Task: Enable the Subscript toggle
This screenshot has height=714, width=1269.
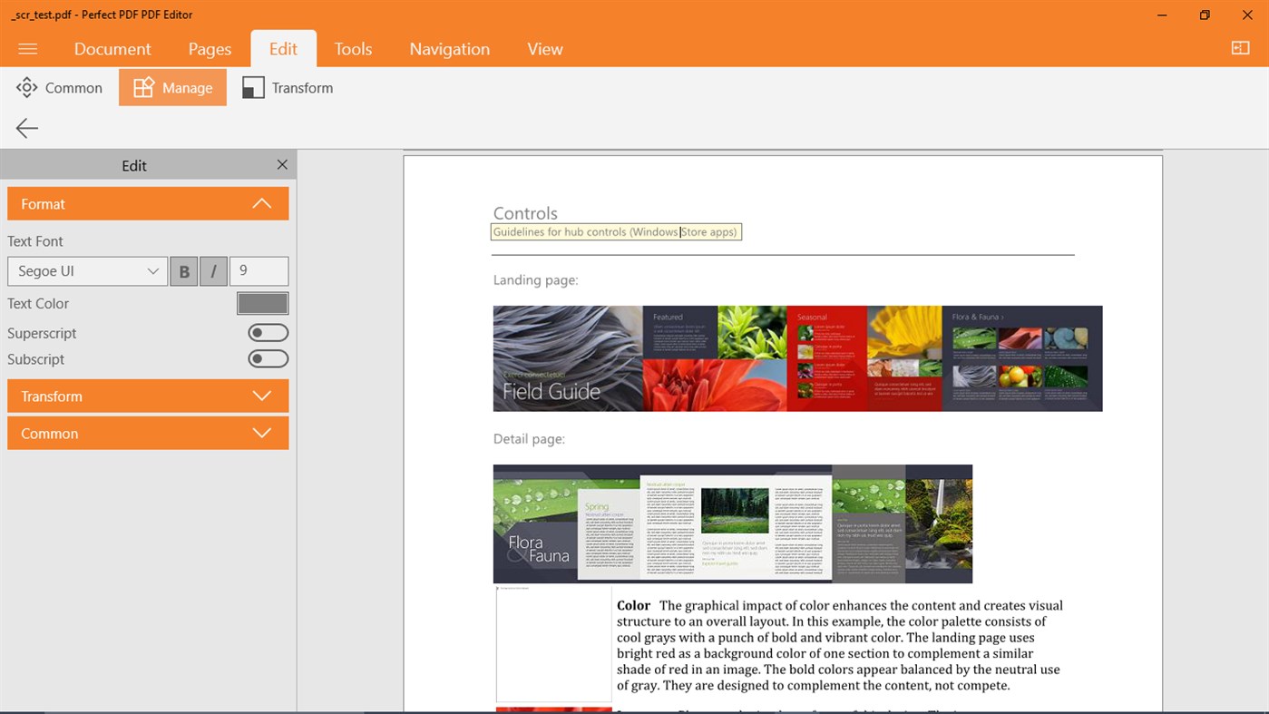Action: coord(268,358)
